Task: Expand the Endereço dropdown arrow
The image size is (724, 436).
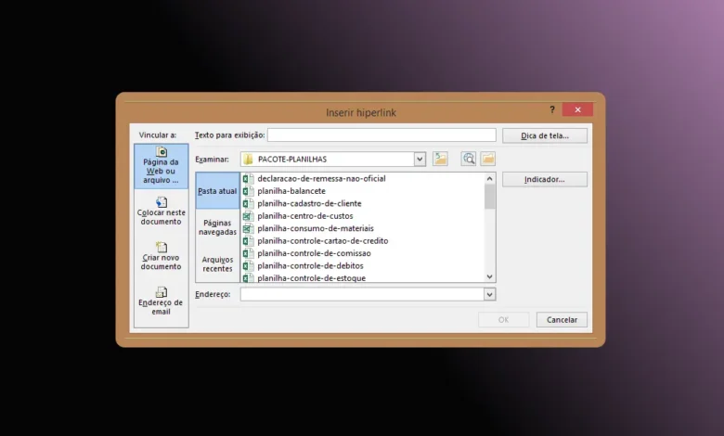Action: tap(489, 294)
